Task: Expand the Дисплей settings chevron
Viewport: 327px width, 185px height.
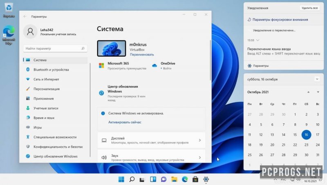Action: coord(200,140)
